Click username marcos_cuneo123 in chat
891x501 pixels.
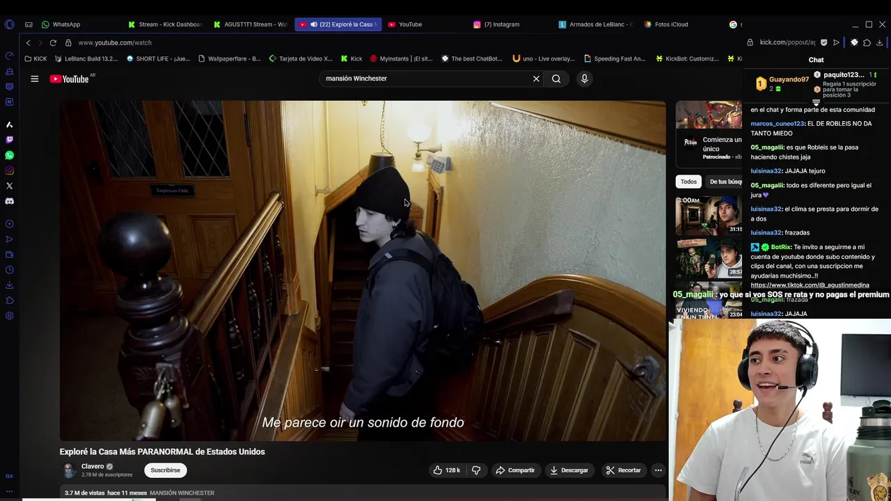[777, 124]
